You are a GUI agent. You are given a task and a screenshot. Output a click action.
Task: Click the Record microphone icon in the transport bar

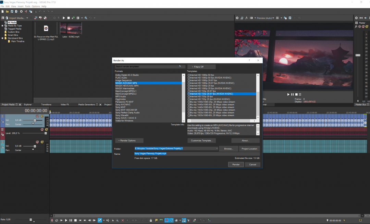pos(52,220)
